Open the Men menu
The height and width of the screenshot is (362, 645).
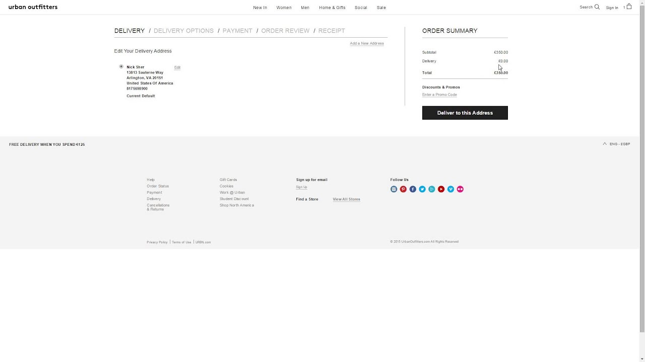305,8
